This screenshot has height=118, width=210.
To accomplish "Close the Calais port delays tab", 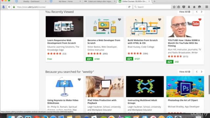I will coord(115,1).
